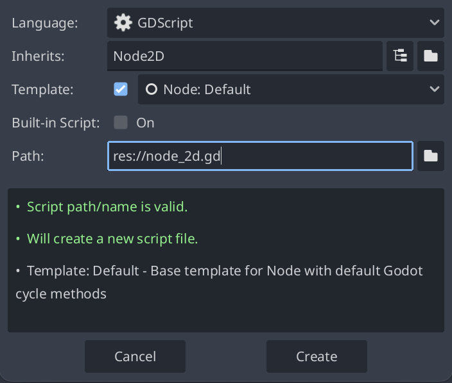This screenshot has width=452, height=383.
Task: Click inside the res://node_2d.gd path field
Action: tap(260, 156)
